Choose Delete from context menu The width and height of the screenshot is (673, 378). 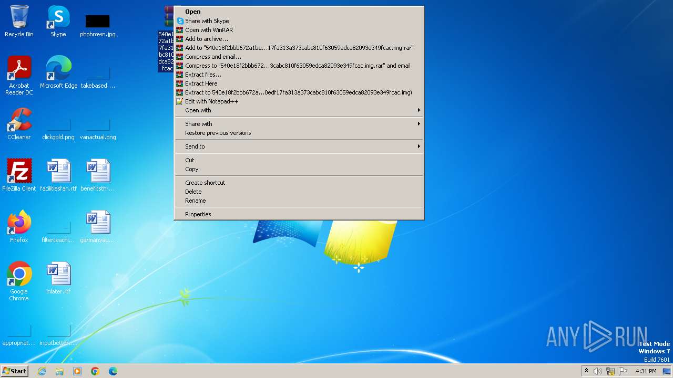(299, 192)
